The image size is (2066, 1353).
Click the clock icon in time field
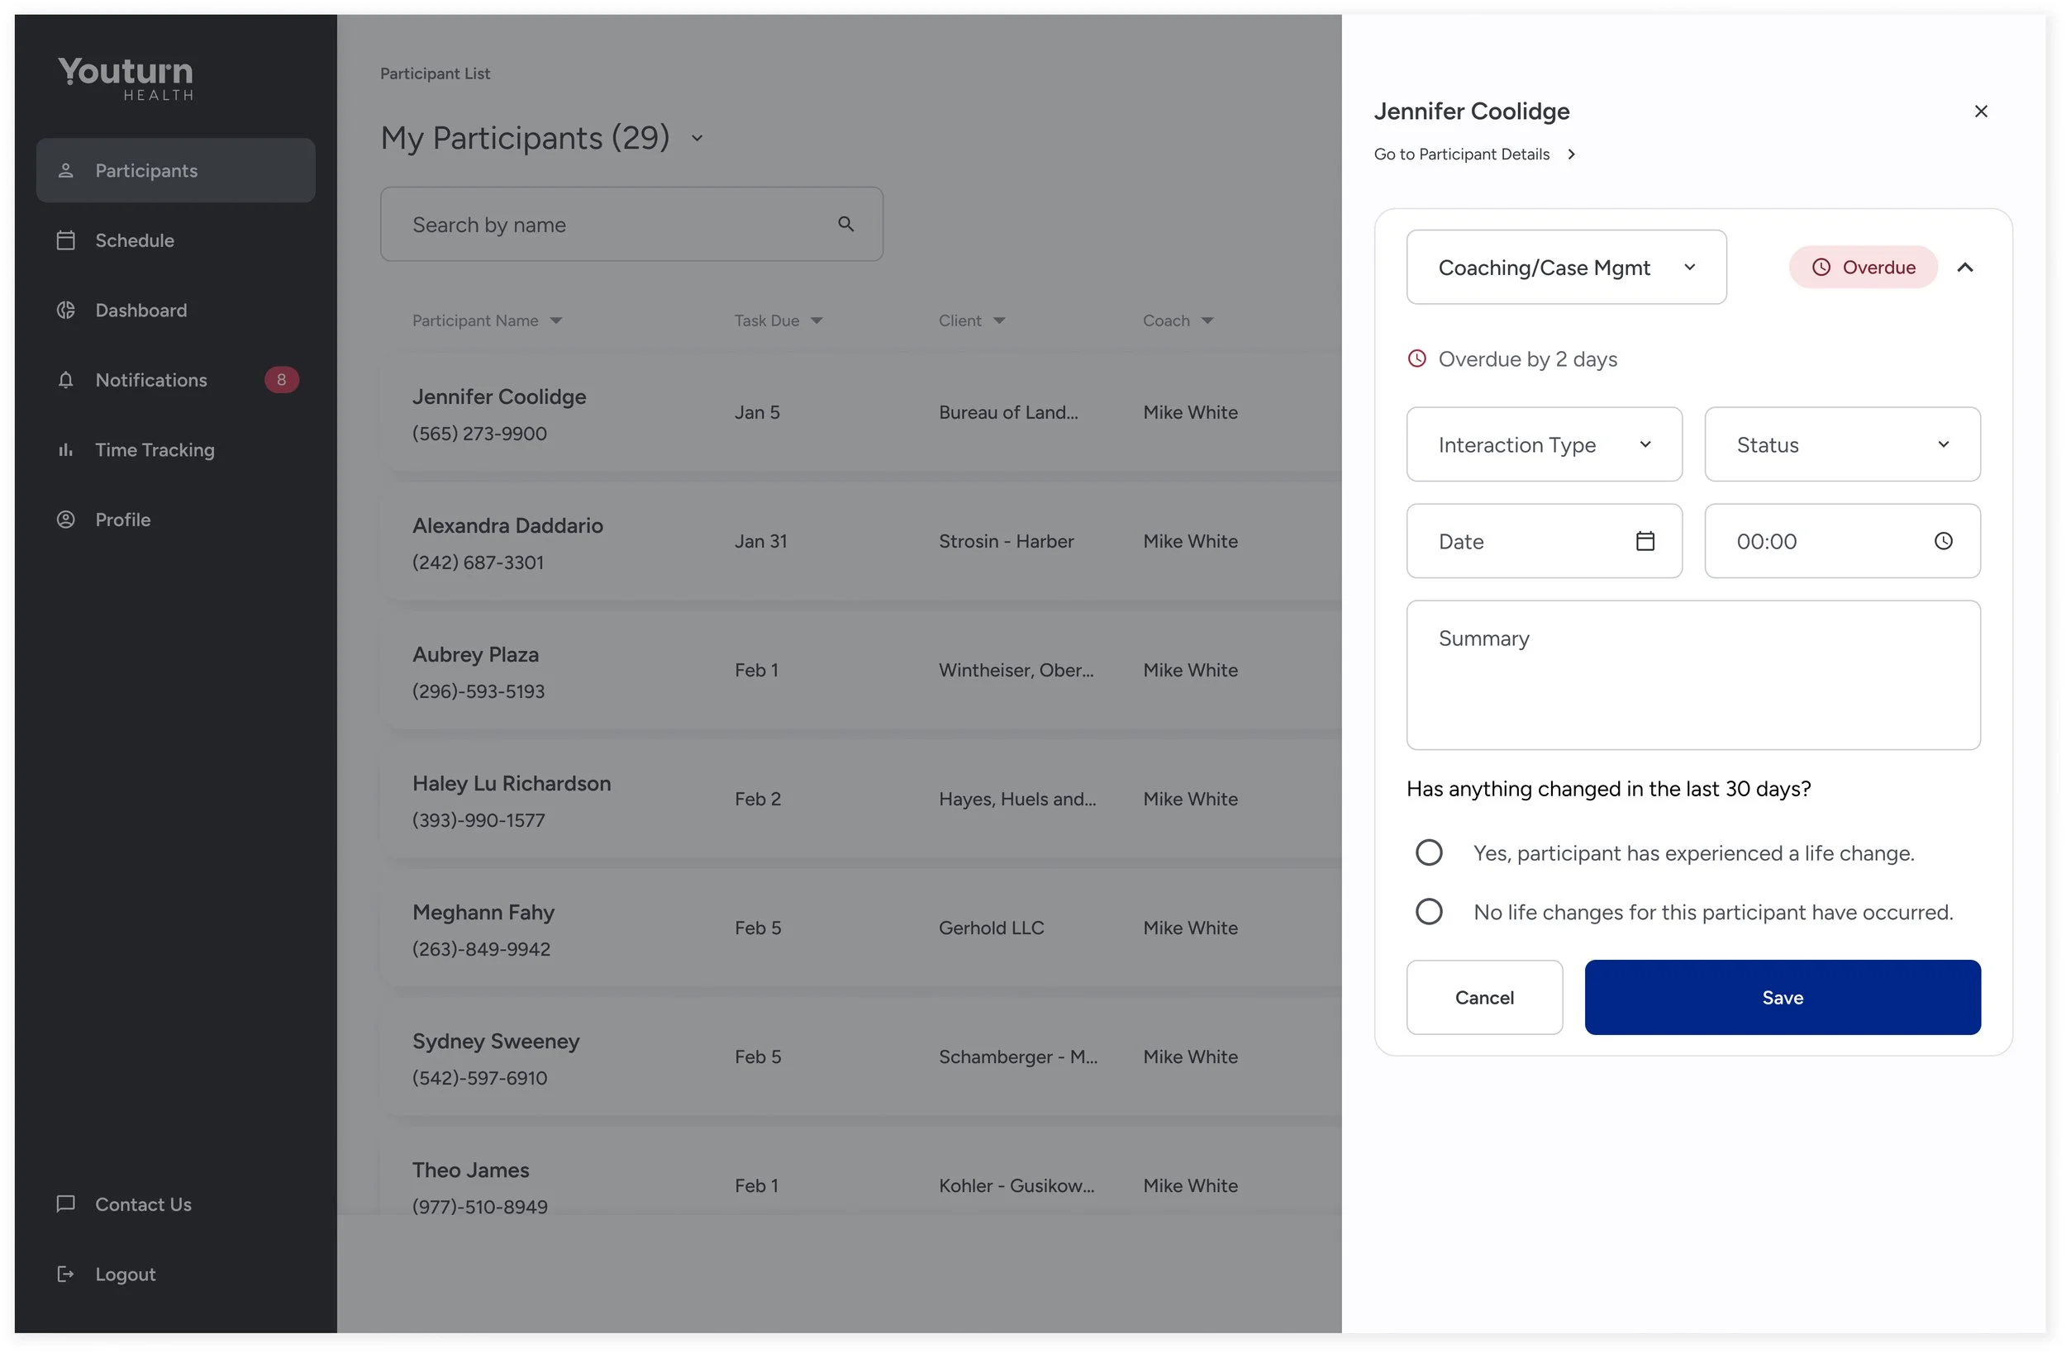1943,541
